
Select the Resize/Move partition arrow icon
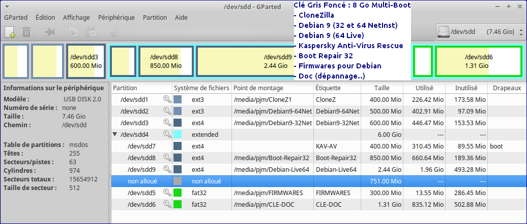point(50,32)
